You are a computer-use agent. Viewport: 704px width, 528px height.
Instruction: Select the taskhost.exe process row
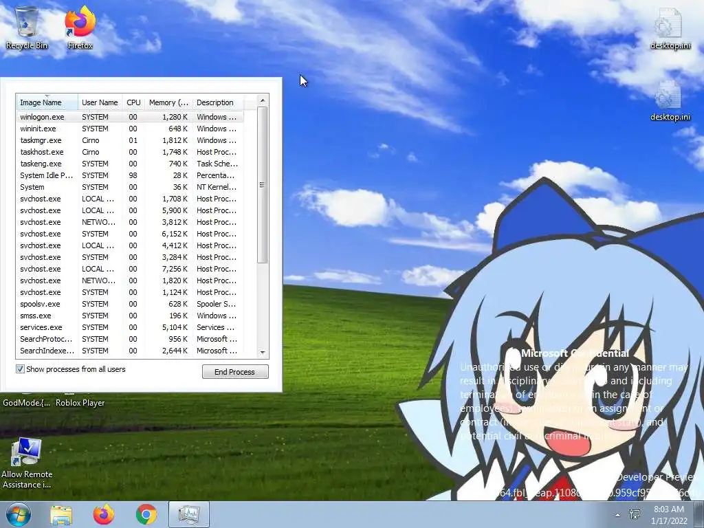point(130,152)
